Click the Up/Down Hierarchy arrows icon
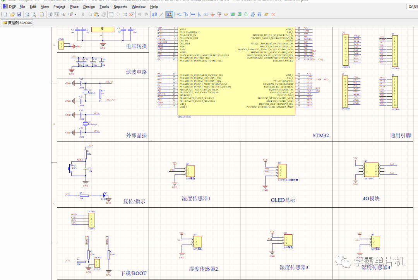The width and height of the screenshot is (418, 280). pos(154,14)
